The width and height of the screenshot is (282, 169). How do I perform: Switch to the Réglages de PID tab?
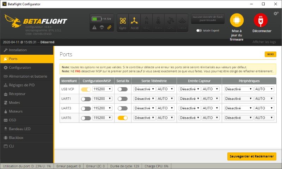coord(22,85)
